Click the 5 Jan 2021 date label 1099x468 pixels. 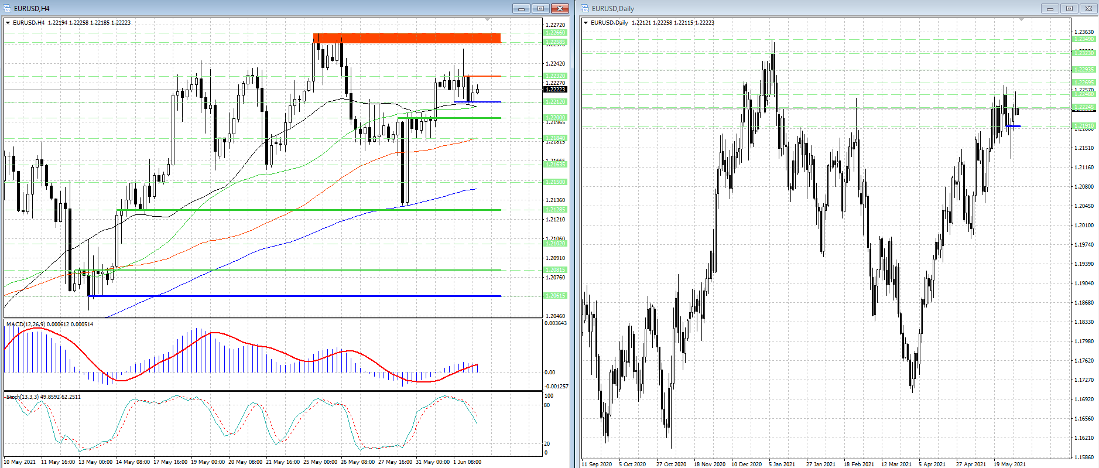782,464
